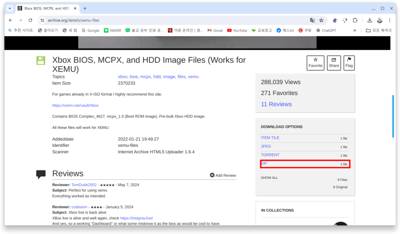Translate this page icon
The height and width of the screenshot is (234, 400).
(x=312, y=20)
